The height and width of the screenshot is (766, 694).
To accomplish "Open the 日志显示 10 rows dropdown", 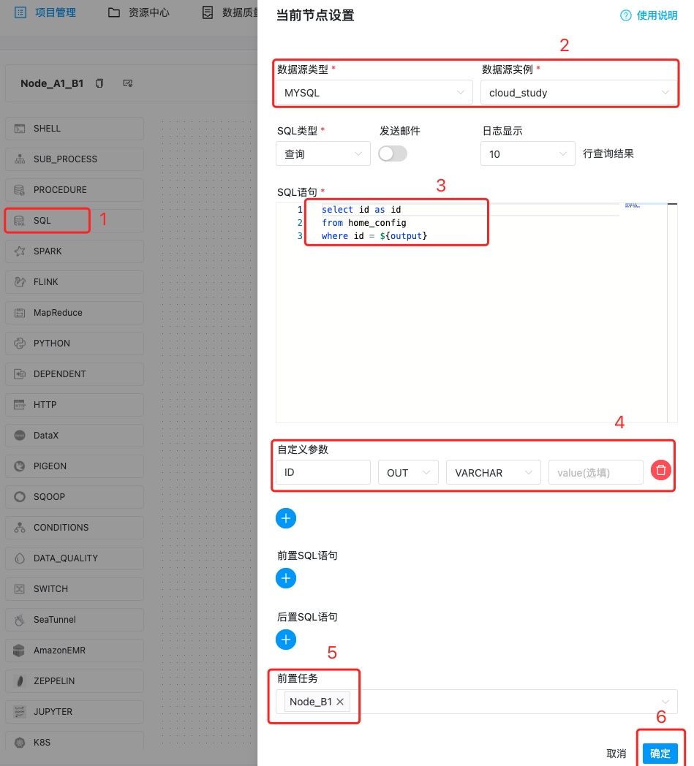I will click(x=528, y=154).
